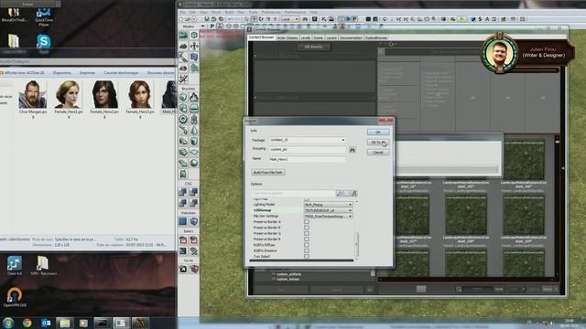Click the CSG Intersect icon
Screen dimensions: 586x329
pyautogui.click(x=183, y=203)
